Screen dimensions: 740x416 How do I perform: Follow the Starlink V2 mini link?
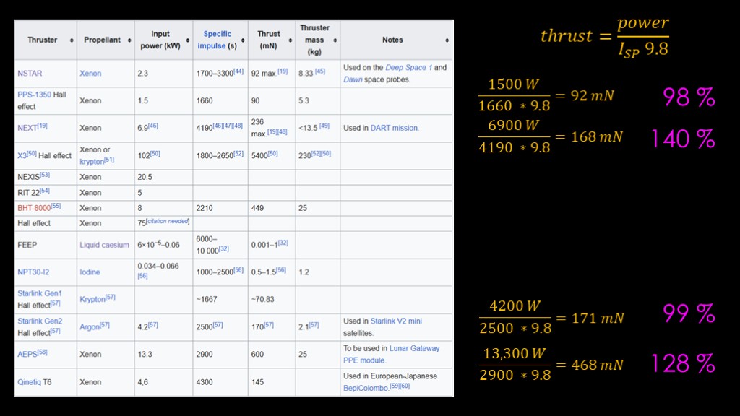(x=396, y=321)
